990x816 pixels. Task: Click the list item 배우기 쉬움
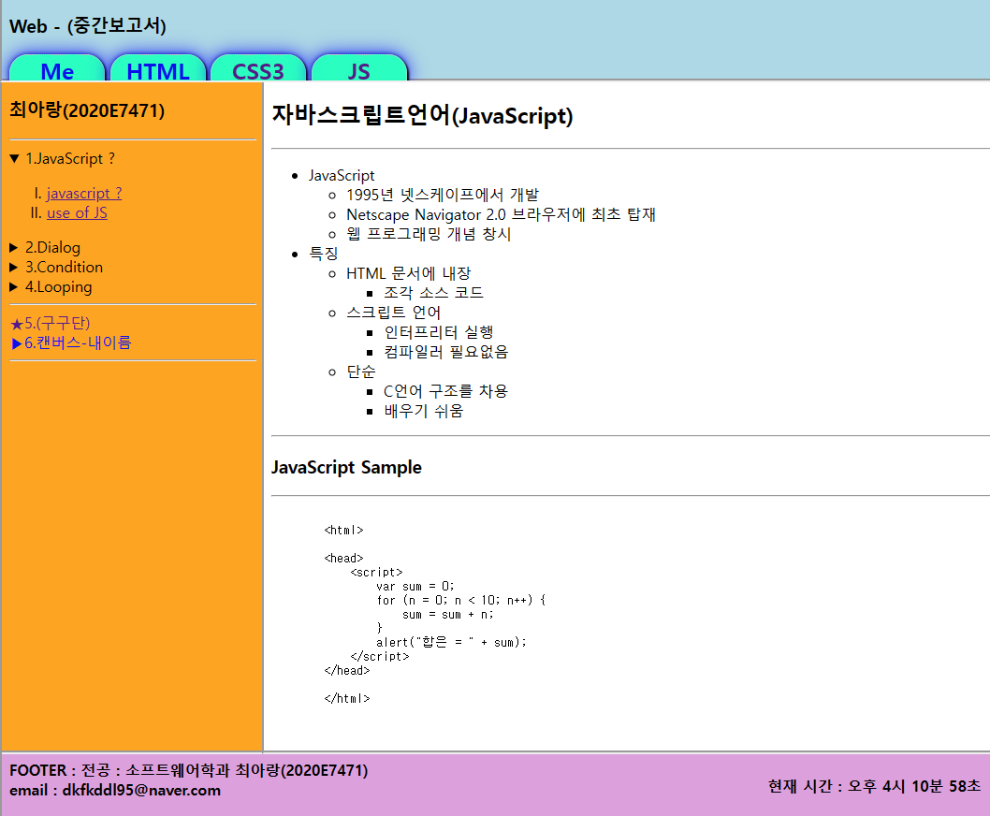point(424,411)
